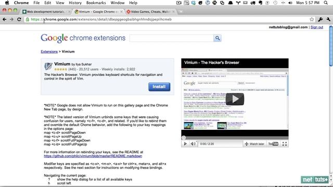Viewport: 333px width, 187px height.
Task: Click the Vimium extension logo icon
Action: [x=48, y=66]
